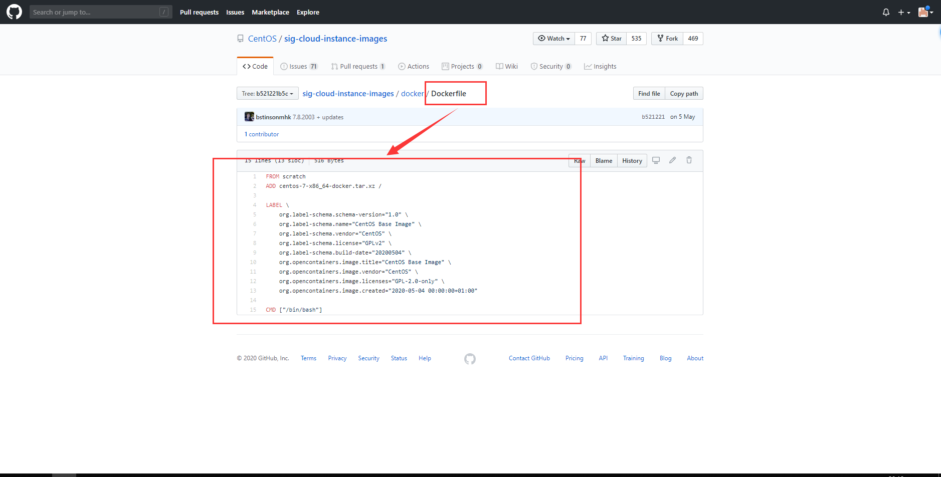Switch to Blame view of the file

[x=603, y=160]
